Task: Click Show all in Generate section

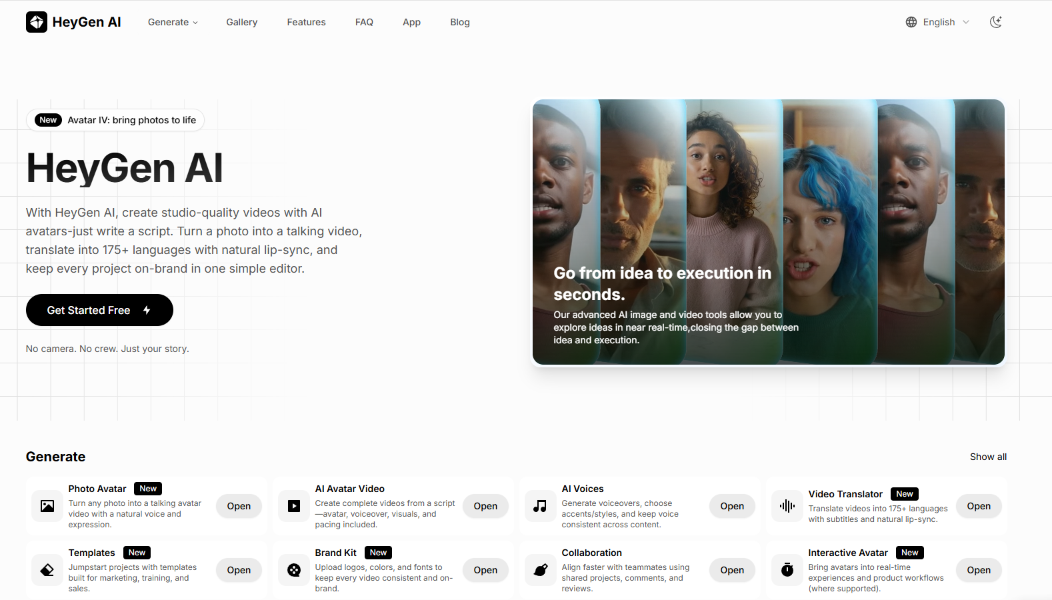Action: coord(988,457)
